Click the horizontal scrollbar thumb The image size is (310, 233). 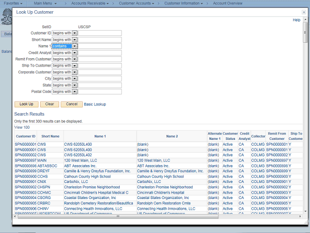pos(118,216)
